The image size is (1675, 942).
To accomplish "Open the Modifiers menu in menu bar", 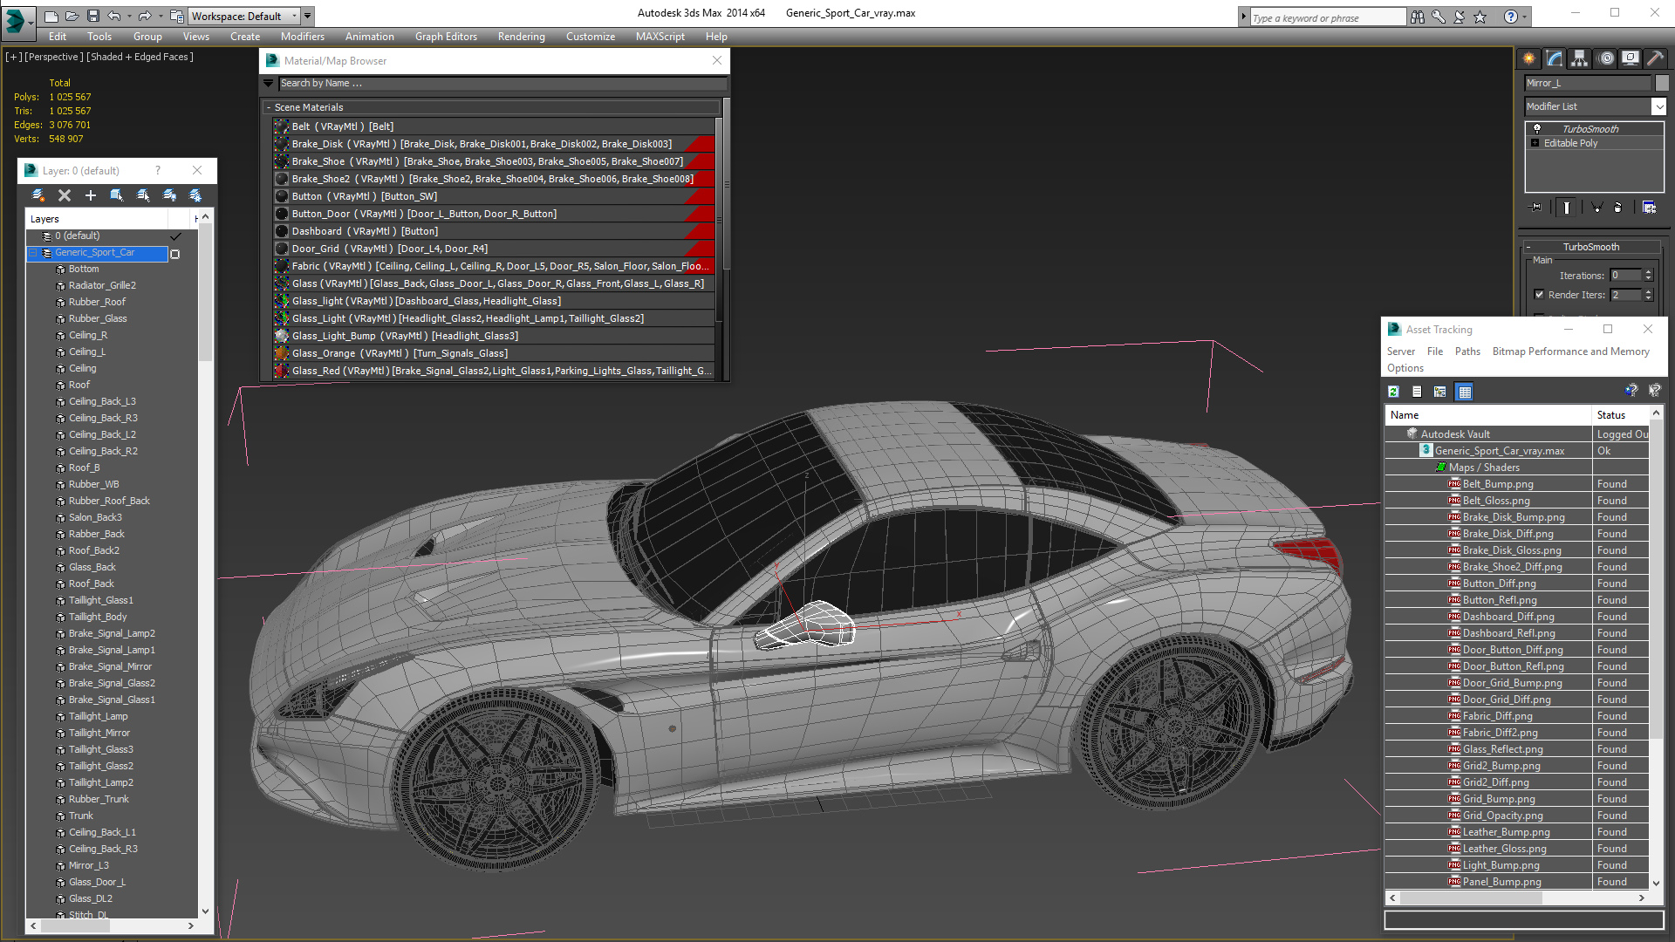I will pyautogui.click(x=301, y=36).
